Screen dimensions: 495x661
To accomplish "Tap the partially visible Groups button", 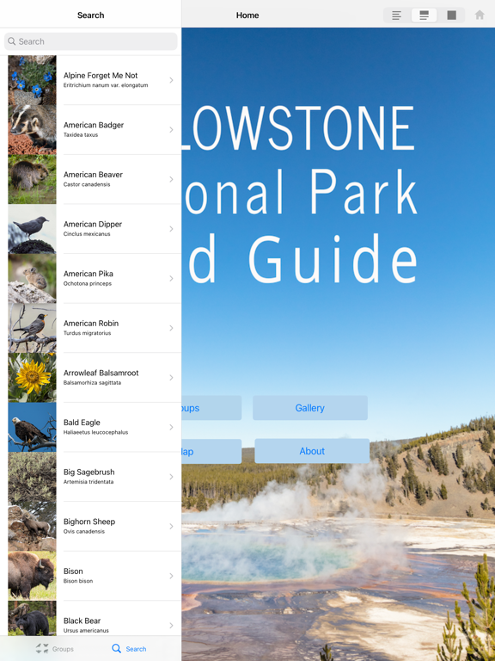I will click(x=211, y=408).
